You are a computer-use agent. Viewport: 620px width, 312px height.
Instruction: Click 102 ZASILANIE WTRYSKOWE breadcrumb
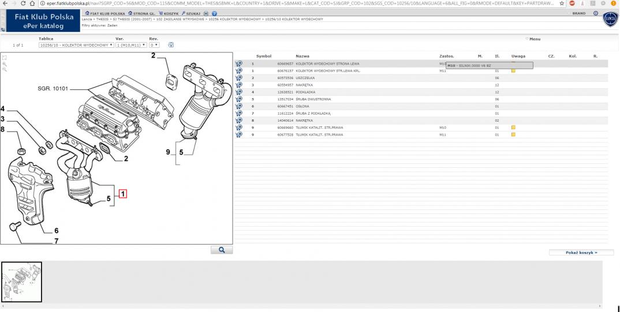coord(181,19)
